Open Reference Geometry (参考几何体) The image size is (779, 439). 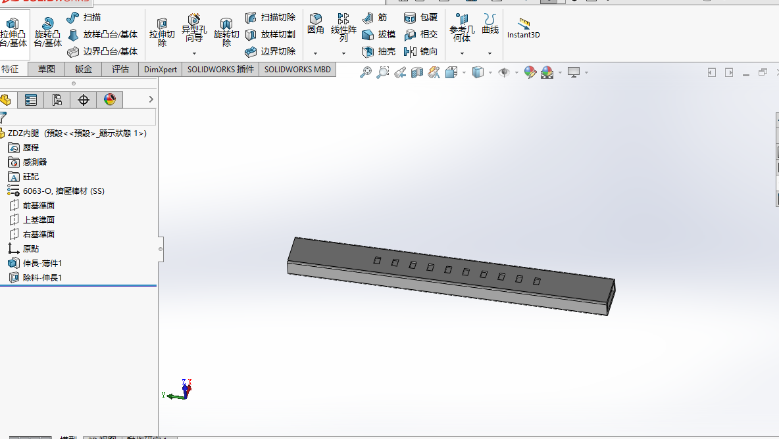(x=461, y=28)
